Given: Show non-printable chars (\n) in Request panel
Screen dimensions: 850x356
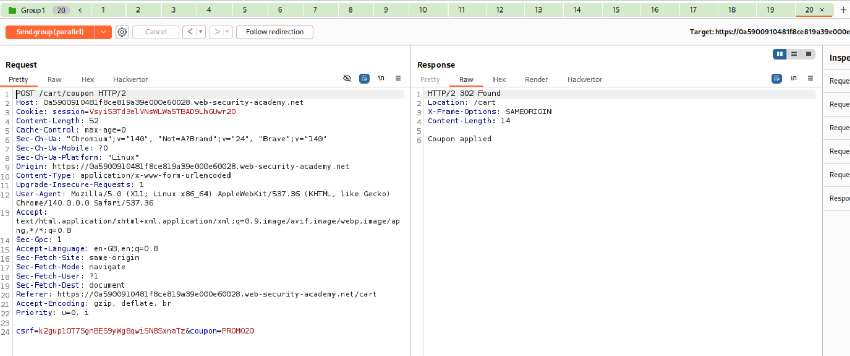Looking at the screenshot, I should pos(381,78).
